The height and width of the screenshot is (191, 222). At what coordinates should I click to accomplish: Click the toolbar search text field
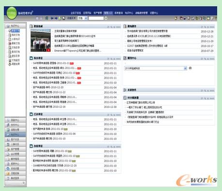click(x=96, y=18)
